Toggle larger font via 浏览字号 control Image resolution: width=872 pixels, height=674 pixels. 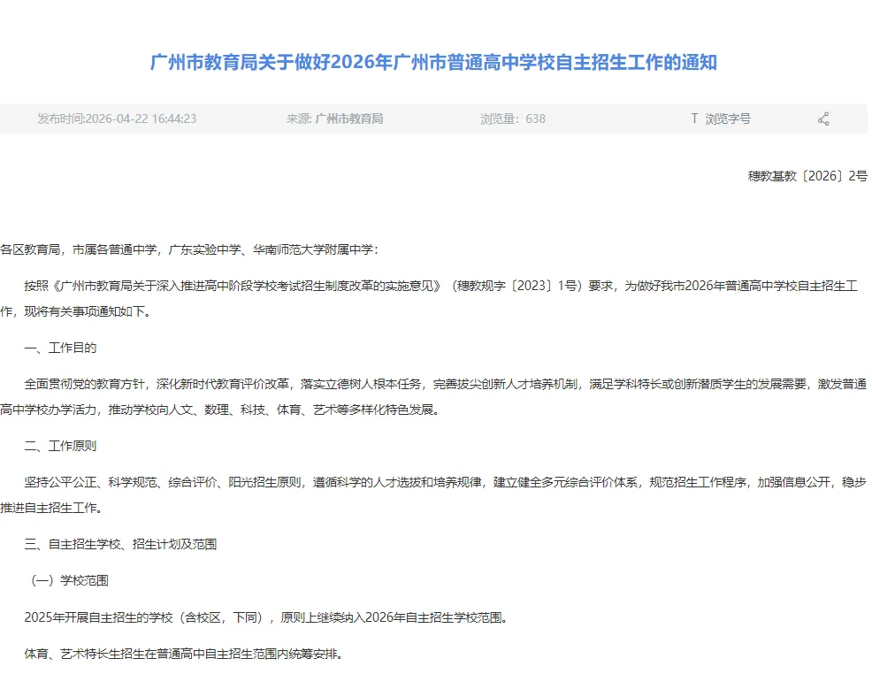coord(718,118)
